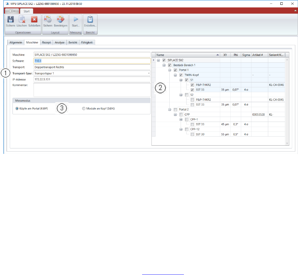The width and height of the screenshot is (298, 275).
Task: Switch to the Allgemein tab
Action: coord(16,42)
